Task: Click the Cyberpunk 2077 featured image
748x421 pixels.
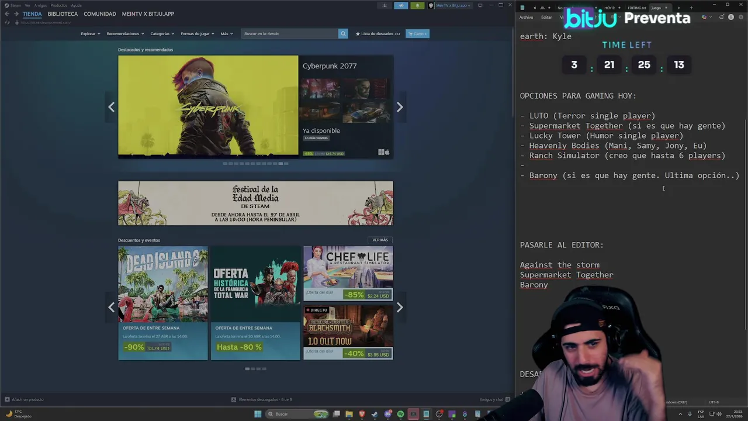Action: (x=208, y=107)
